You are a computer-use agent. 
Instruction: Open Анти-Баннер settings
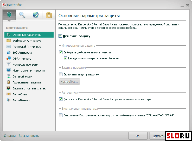click(x=29, y=100)
